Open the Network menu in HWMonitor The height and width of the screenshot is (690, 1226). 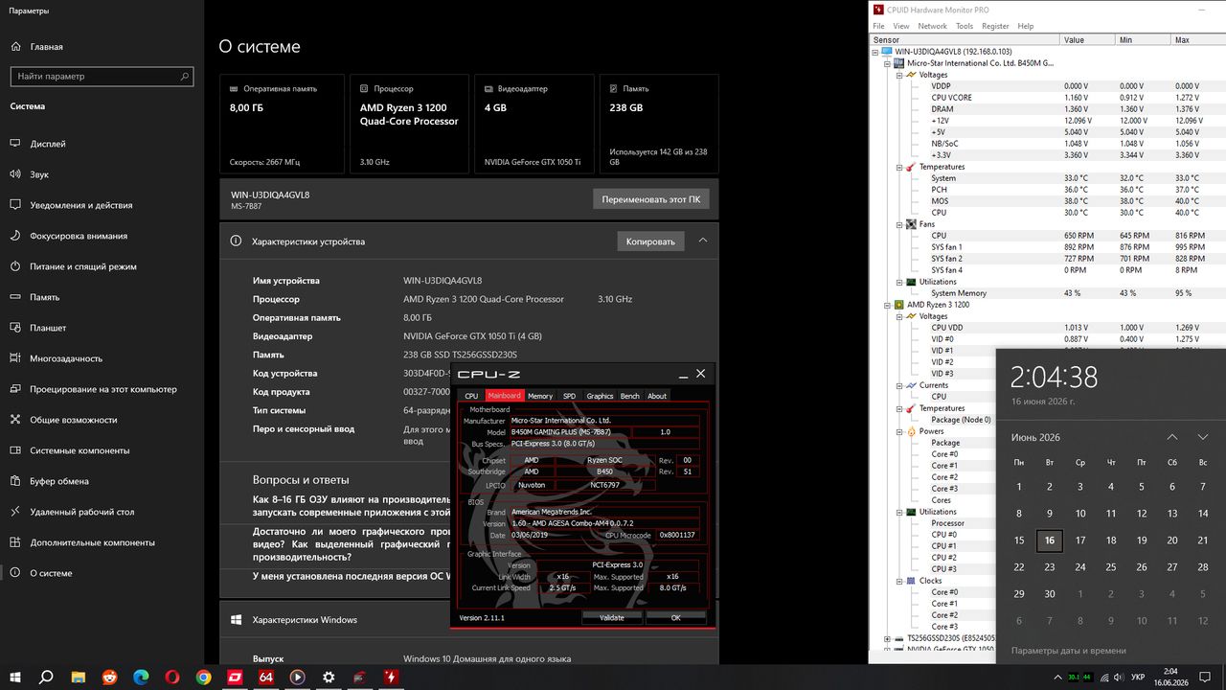[932, 26]
